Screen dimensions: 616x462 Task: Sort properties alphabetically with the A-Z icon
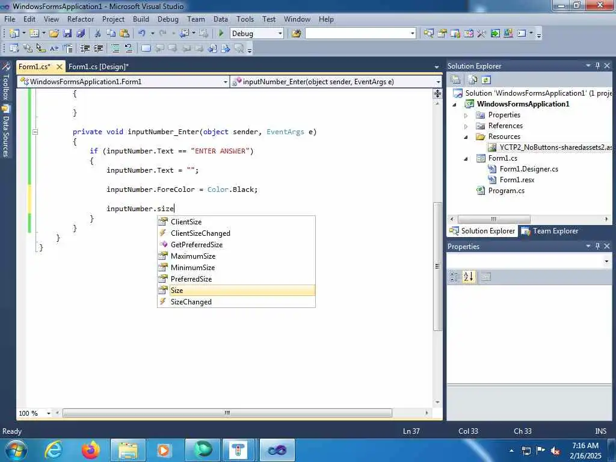click(x=468, y=277)
